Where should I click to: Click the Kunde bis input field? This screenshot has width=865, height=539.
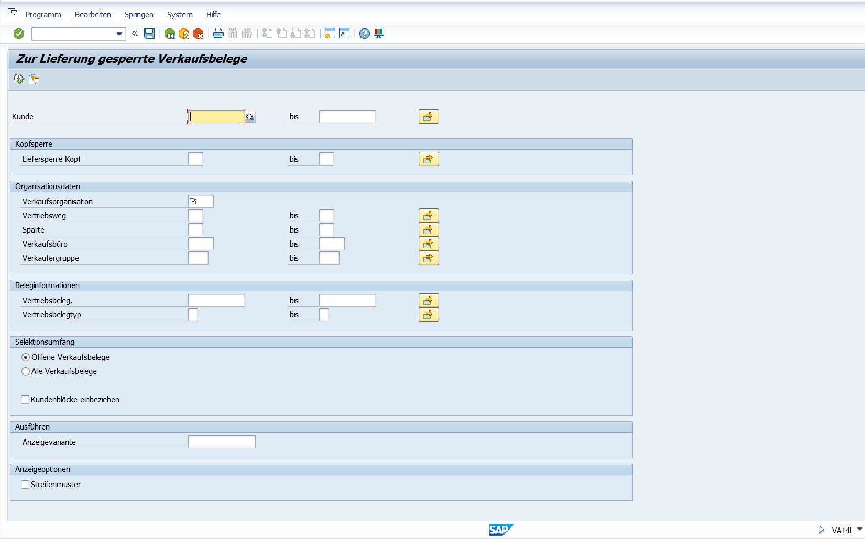pos(347,116)
